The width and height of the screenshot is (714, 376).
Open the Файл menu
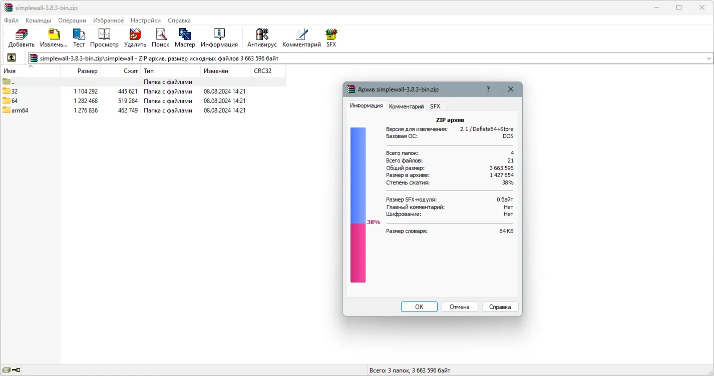pyautogui.click(x=11, y=20)
